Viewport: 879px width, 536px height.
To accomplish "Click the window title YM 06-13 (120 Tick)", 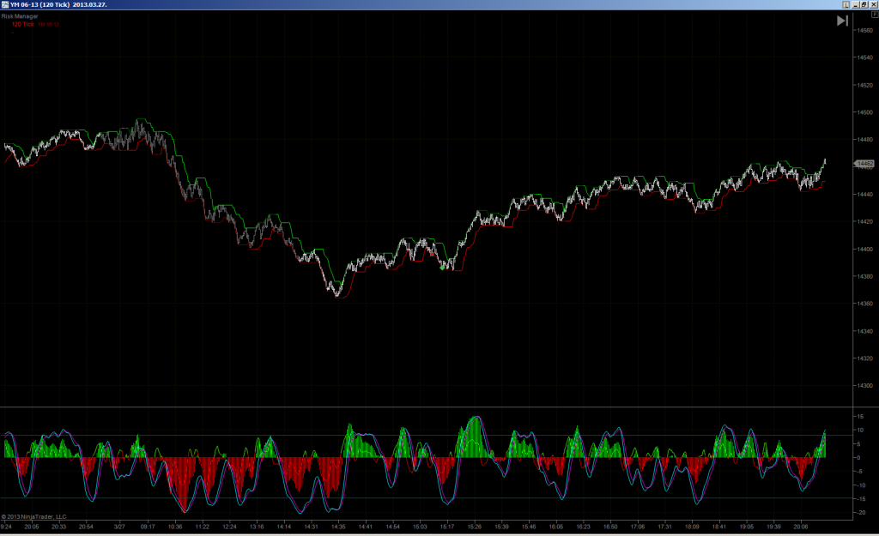I will click(x=39, y=4).
